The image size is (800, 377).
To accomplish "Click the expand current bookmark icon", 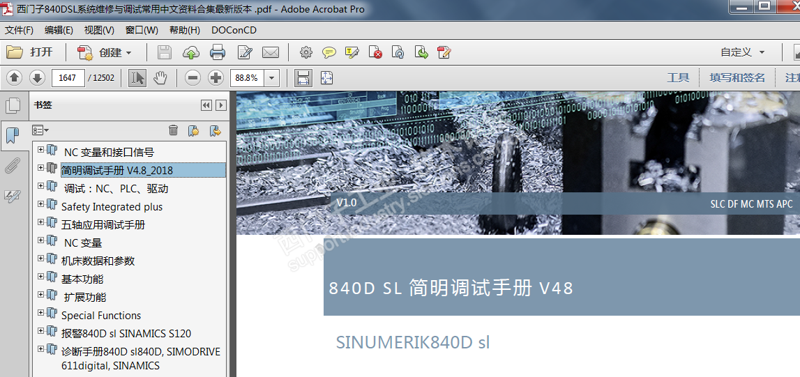I will click(x=216, y=130).
